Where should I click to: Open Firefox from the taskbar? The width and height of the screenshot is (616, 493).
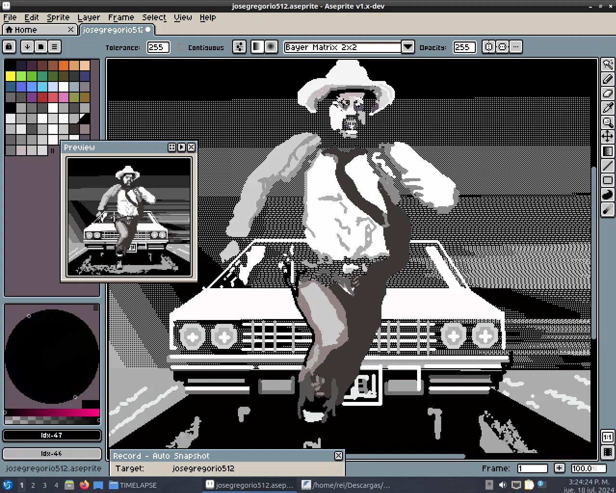pyautogui.click(x=84, y=485)
